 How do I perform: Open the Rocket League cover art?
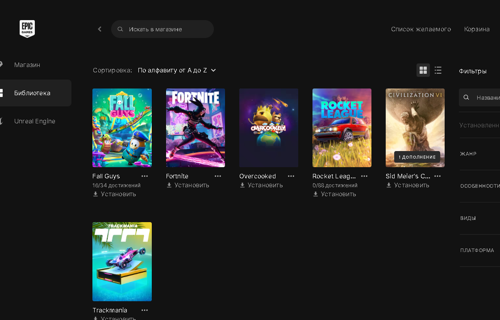coord(342,128)
